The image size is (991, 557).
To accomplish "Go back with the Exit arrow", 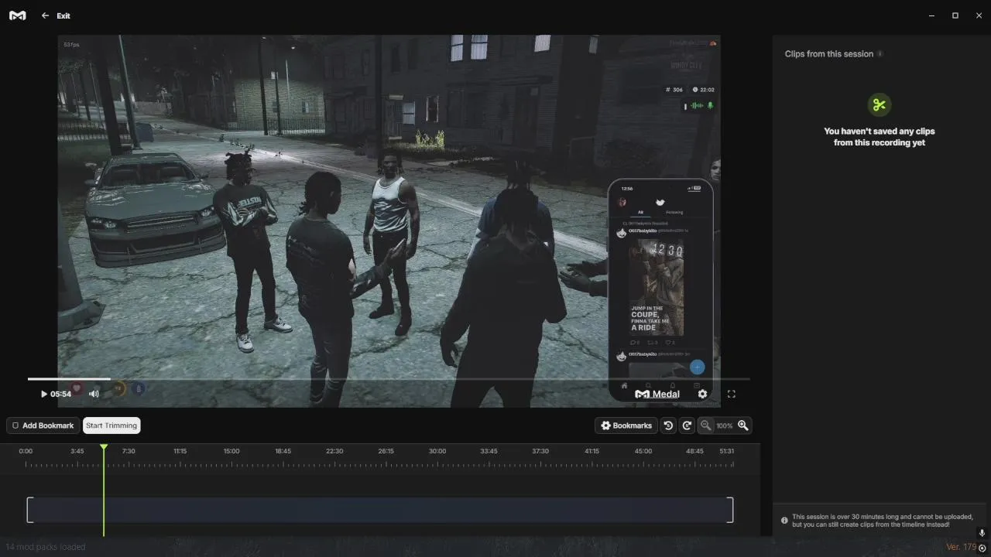I will pos(45,15).
